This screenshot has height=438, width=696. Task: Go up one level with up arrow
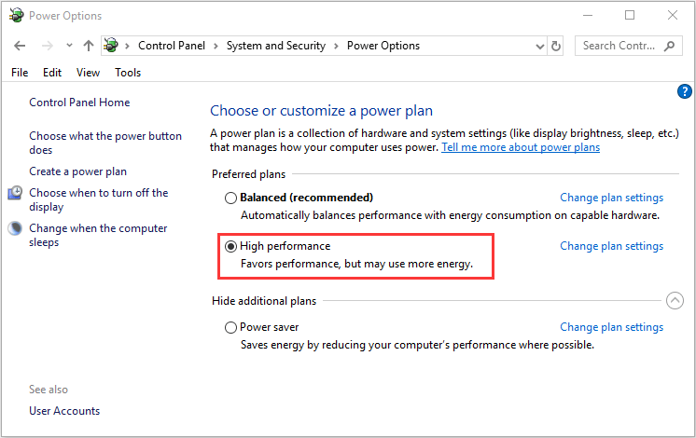[x=89, y=46]
